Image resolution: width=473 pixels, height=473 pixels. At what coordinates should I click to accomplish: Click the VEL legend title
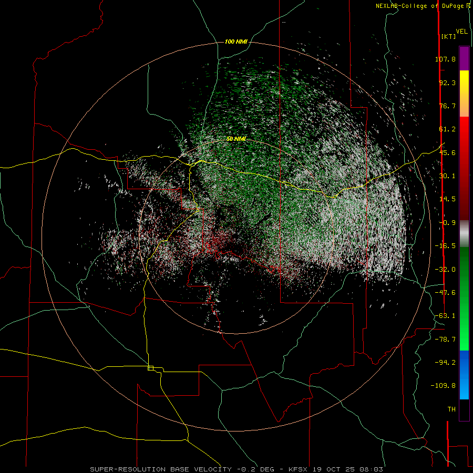click(461, 32)
